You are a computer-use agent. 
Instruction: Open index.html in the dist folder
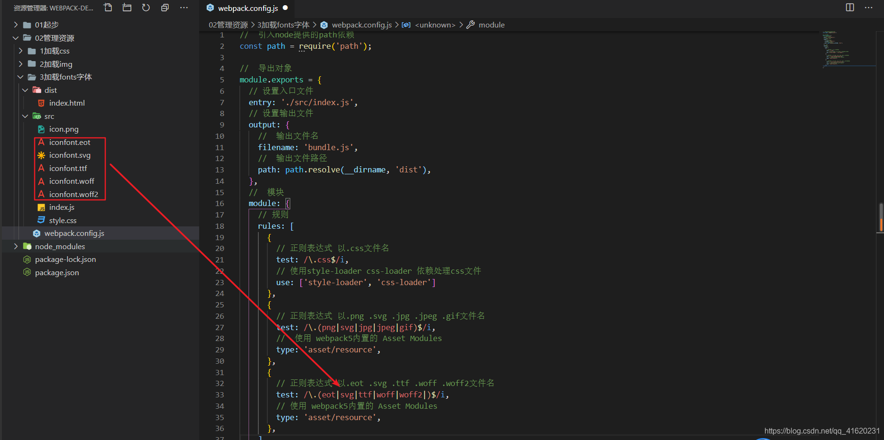67,103
